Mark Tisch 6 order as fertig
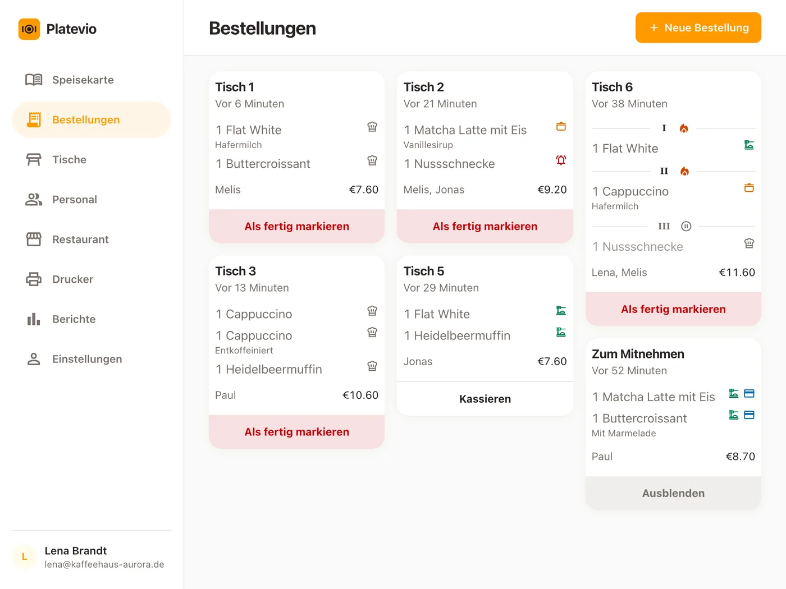The height and width of the screenshot is (589, 786). [673, 309]
